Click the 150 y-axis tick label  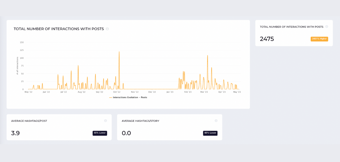[22, 42]
